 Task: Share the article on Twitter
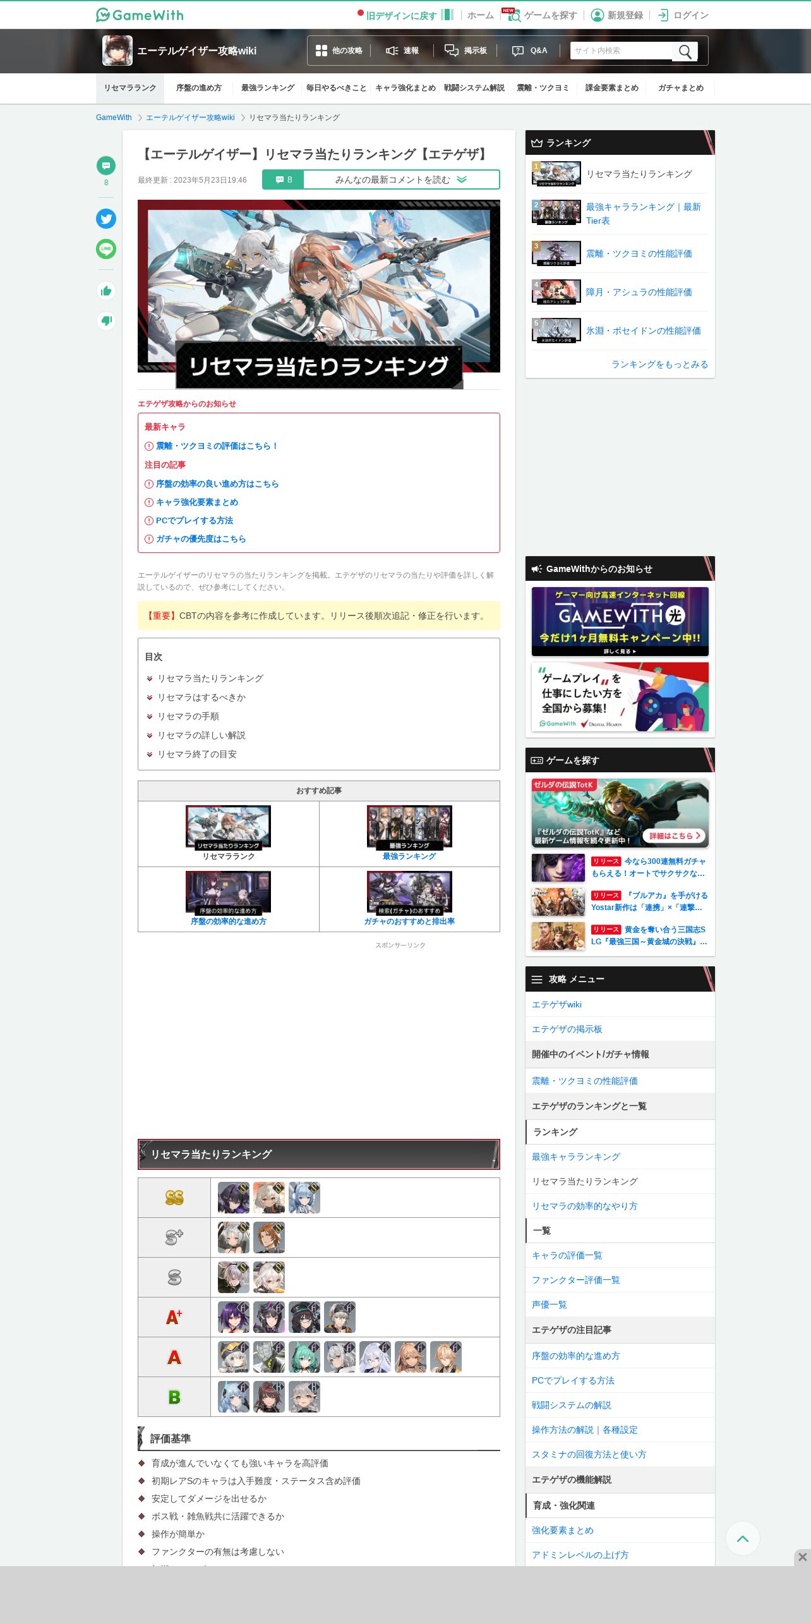click(106, 219)
